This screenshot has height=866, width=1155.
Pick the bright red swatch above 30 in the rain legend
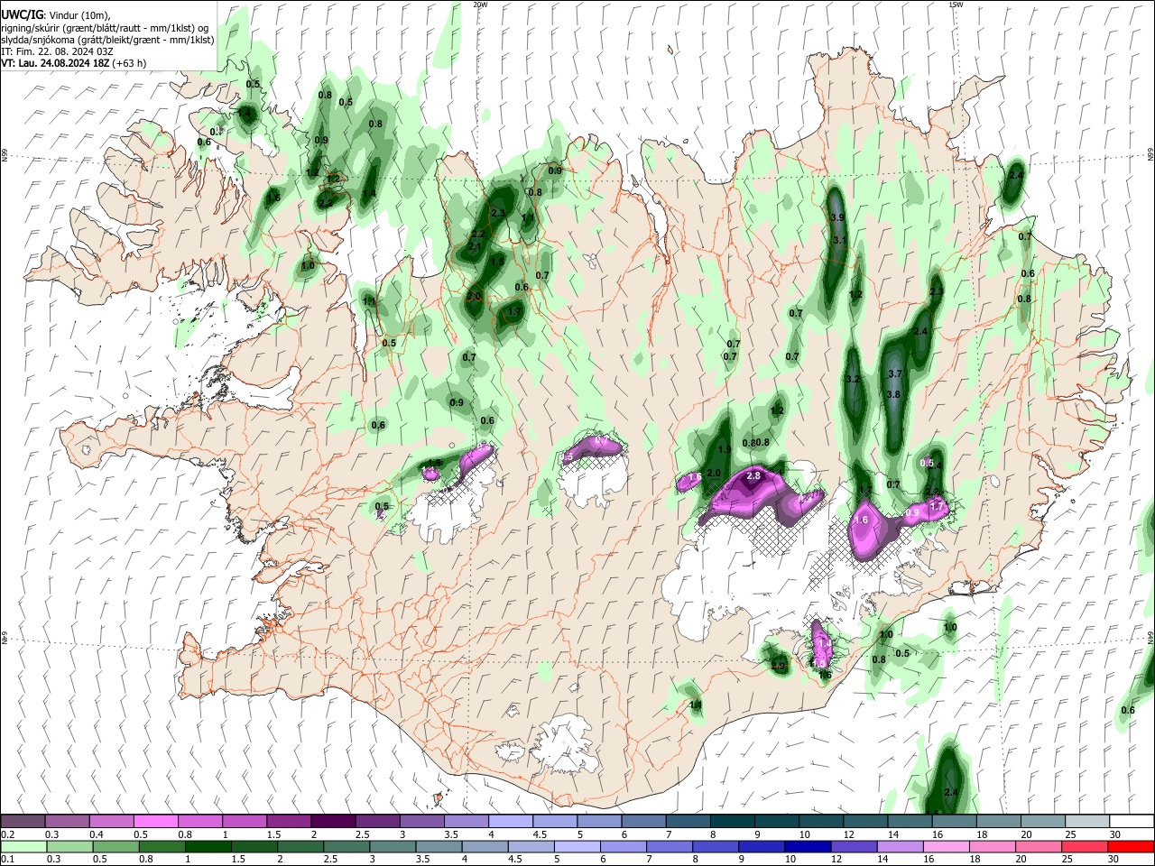(x=1130, y=846)
